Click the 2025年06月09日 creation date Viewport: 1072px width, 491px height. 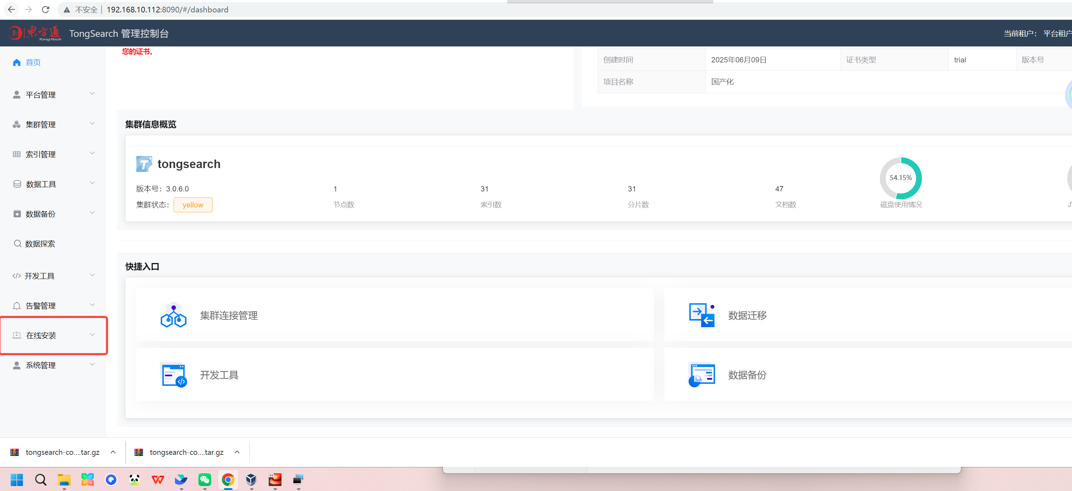(739, 60)
